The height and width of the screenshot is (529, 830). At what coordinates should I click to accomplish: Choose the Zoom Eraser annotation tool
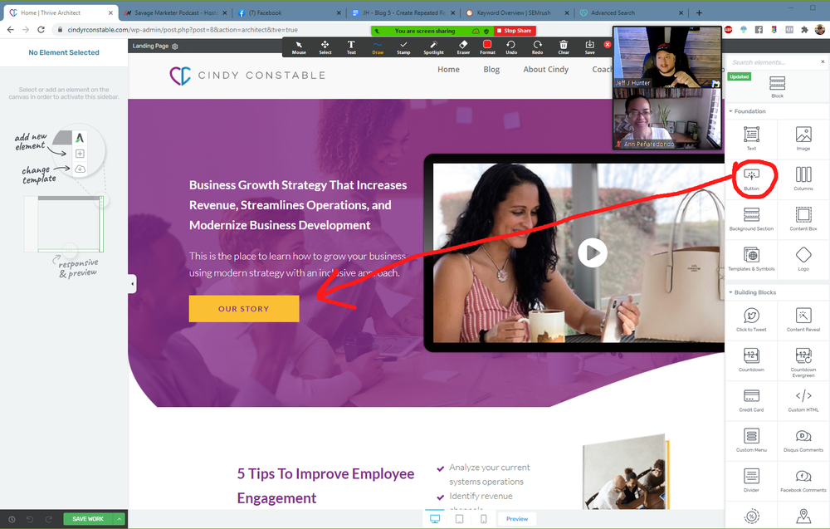463,47
